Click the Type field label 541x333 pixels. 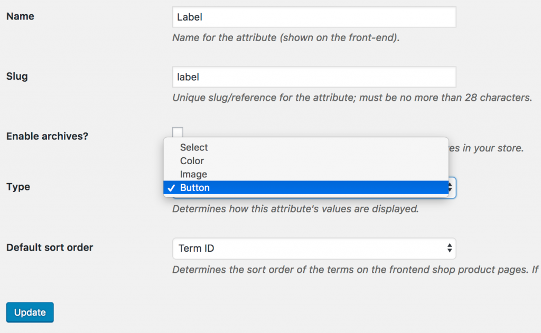click(x=18, y=187)
